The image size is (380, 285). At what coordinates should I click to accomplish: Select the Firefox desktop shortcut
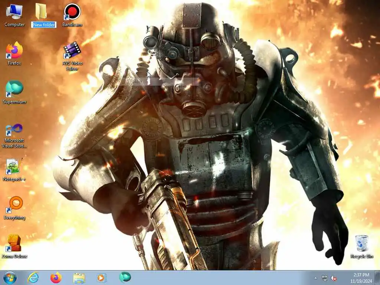[x=14, y=53]
